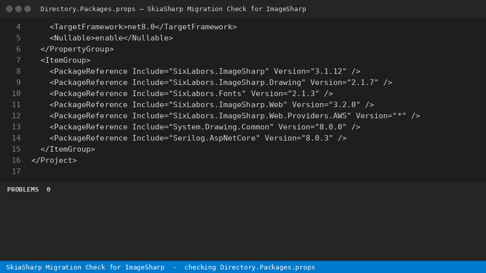Maximize window with third titlebar button
This screenshot has width=486, height=273.
coord(27,9)
